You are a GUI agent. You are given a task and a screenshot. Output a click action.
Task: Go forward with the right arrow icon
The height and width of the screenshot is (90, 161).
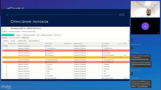pos(6,28)
